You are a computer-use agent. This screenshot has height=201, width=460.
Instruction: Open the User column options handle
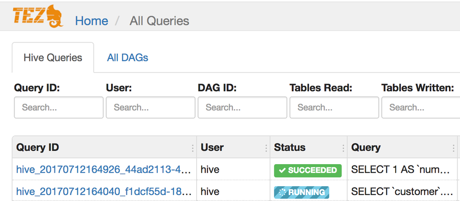[266, 148]
